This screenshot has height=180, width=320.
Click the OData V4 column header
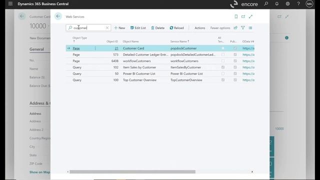point(248,41)
